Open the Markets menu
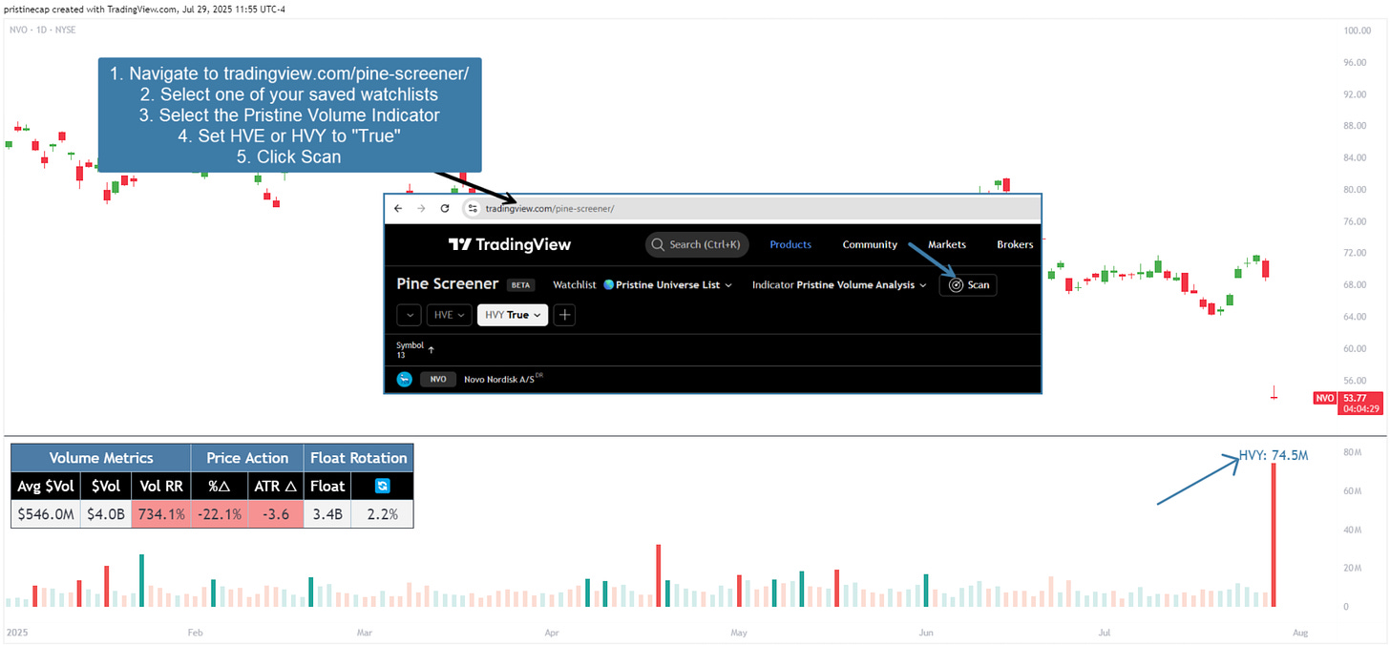Image resolution: width=1390 pixels, height=645 pixels. click(947, 244)
